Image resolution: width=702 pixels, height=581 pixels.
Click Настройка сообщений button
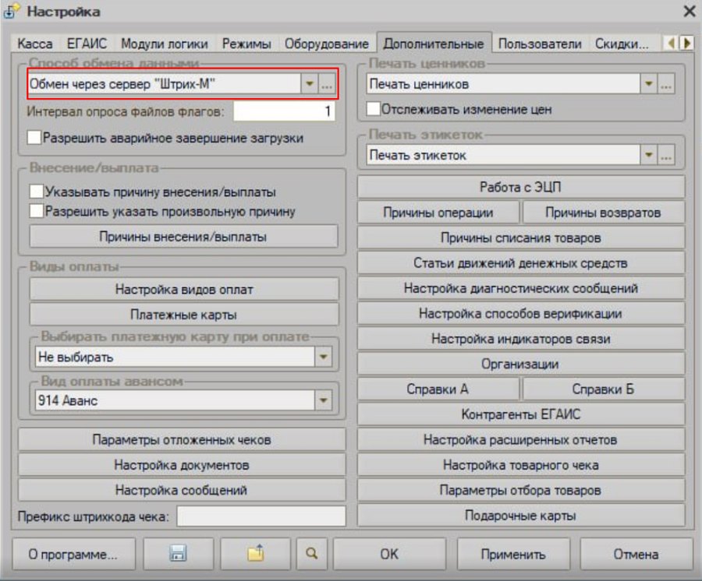click(x=182, y=491)
